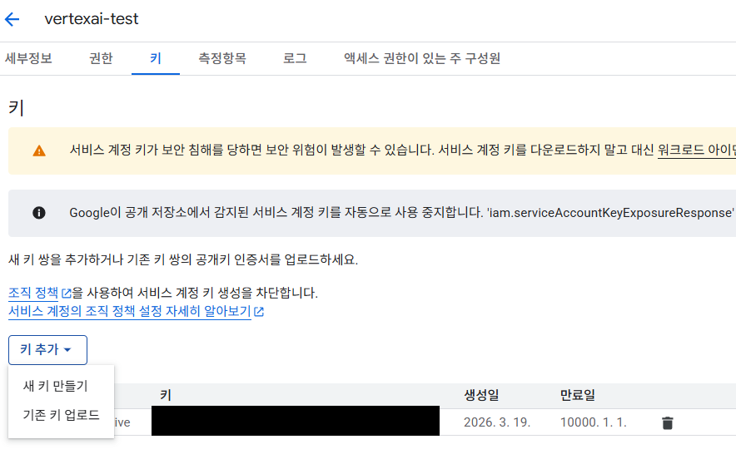
Task: Click external link icon after 자세히 알아보기
Action: click(x=259, y=312)
